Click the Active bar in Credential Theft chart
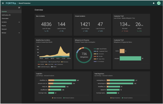The image size is (163, 104). (122, 51)
